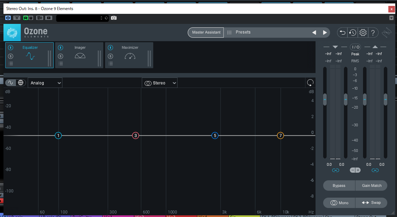Image resolution: width=397 pixels, height=217 pixels.
Task: Open Imager module presets list icon
Action: pos(61,63)
